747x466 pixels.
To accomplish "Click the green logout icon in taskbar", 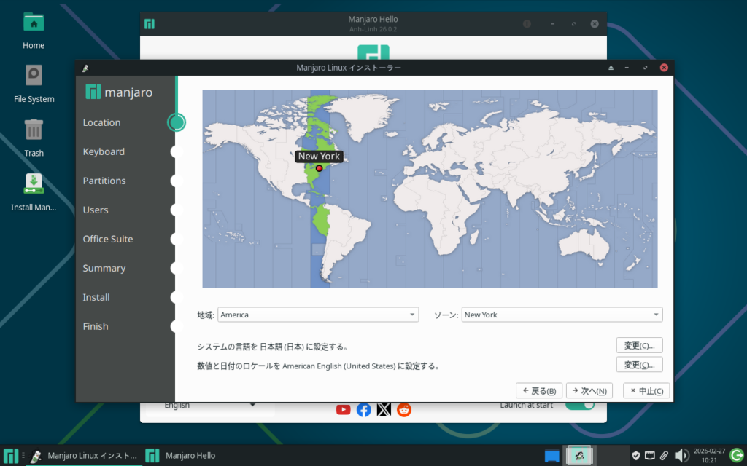I will (x=737, y=456).
